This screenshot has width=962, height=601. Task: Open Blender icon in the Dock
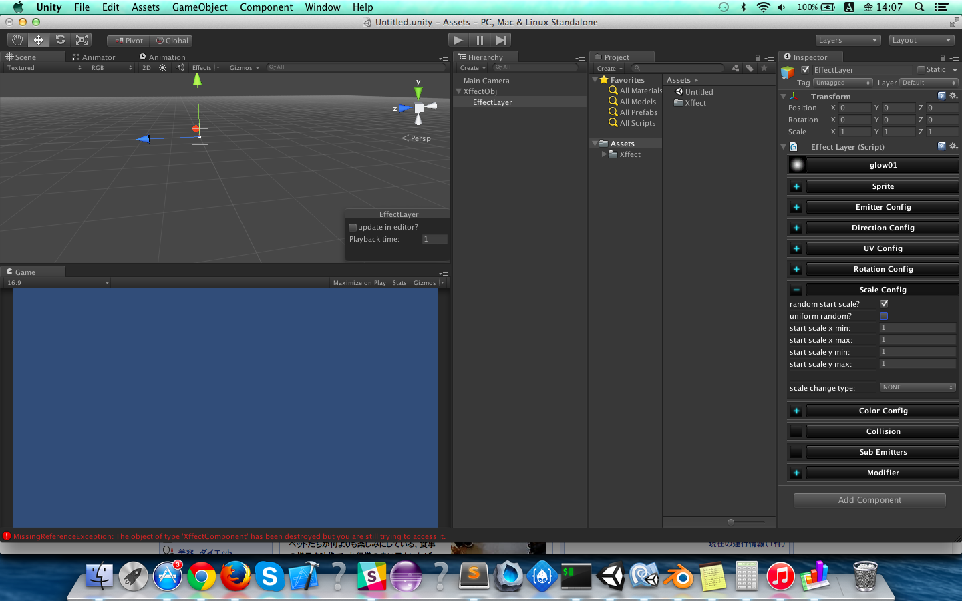coord(679,576)
